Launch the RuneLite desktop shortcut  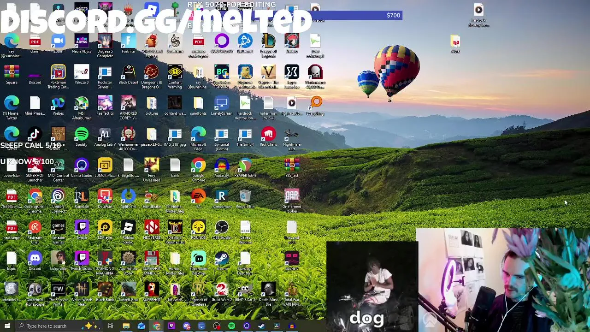pyautogui.click(x=82, y=196)
